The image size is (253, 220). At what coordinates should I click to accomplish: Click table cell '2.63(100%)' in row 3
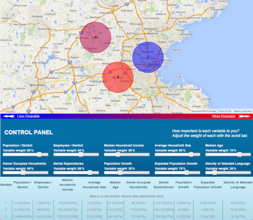[x=94, y=217]
